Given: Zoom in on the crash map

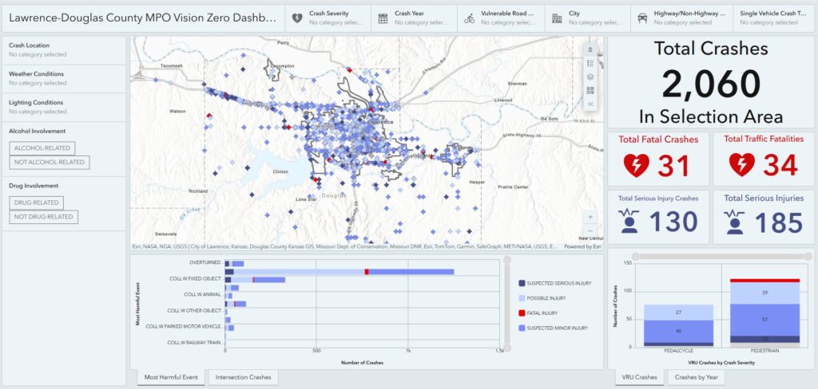Looking at the screenshot, I should 590,216.
